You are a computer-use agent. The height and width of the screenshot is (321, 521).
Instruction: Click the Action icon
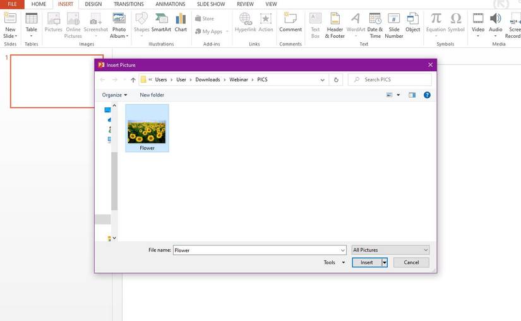(x=265, y=18)
